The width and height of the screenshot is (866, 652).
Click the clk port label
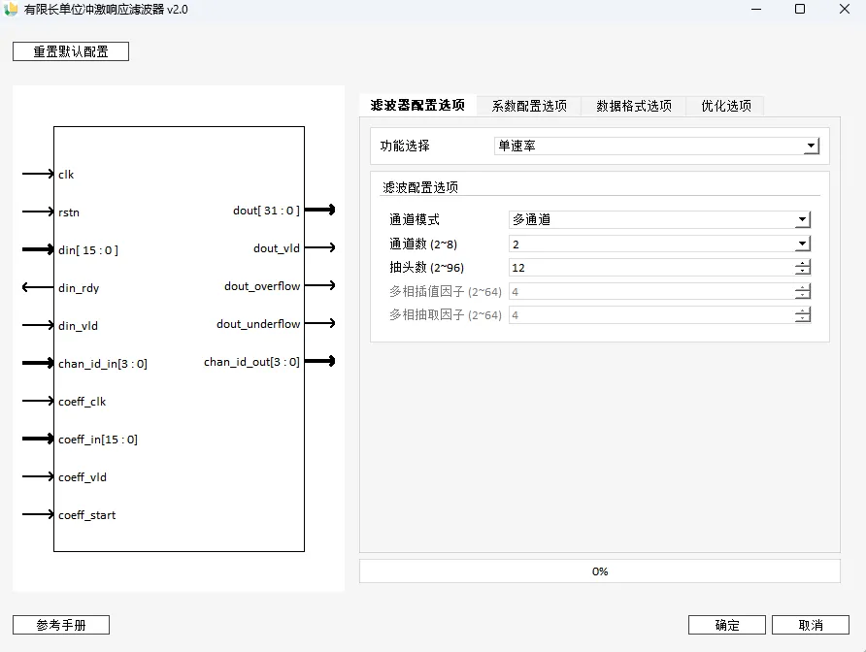click(x=66, y=175)
